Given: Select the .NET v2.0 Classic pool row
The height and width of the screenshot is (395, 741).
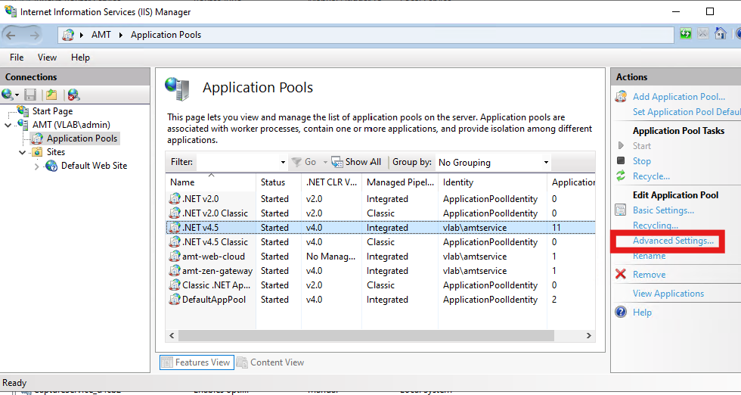Looking at the screenshot, I should [x=380, y=213].
